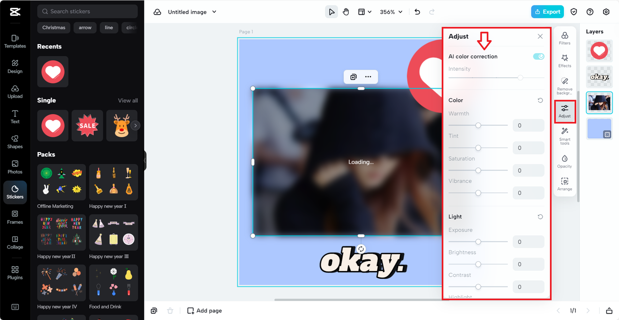Click the cloud save status icon

[157, 12]
